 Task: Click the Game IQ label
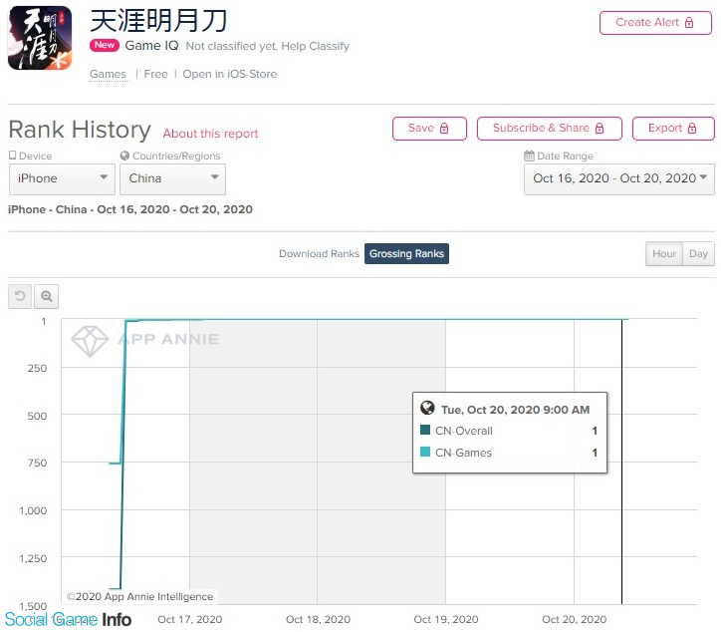click(x=151, y=46)
